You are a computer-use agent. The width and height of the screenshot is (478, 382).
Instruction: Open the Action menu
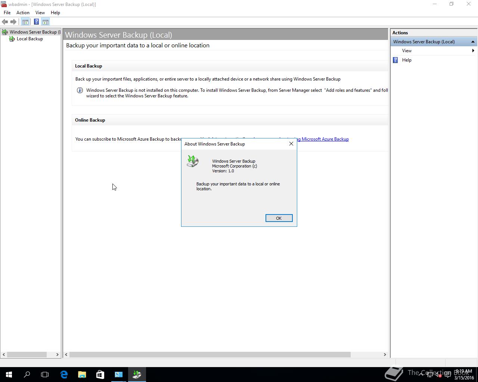tap(23, 13)
